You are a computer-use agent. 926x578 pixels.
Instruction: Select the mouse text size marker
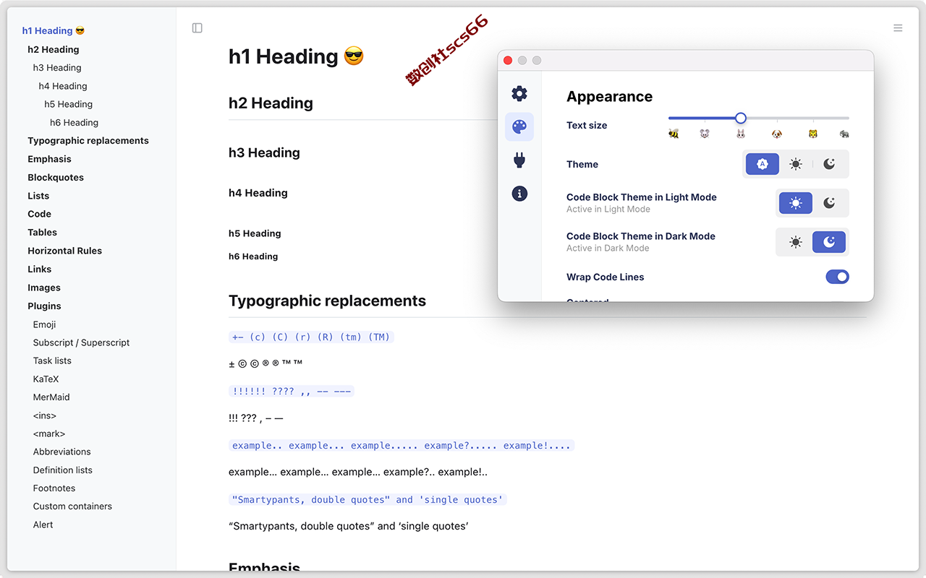(x=705, y=134)
